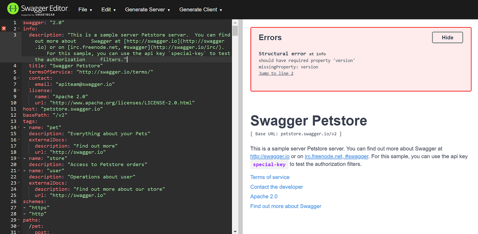This screenshot has width=478, height=234.
Task: Click the Contact the developer link
Action: [277, 187]
